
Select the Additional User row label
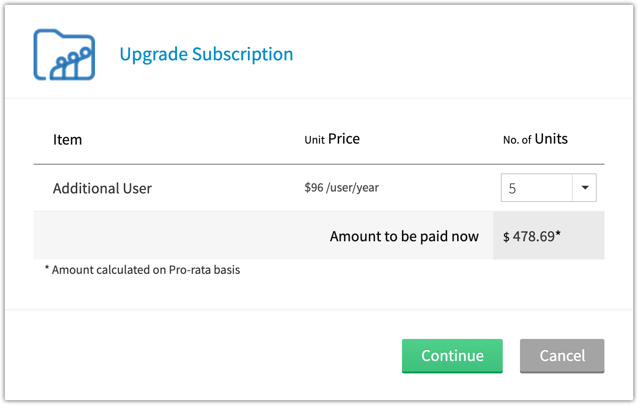102,188
